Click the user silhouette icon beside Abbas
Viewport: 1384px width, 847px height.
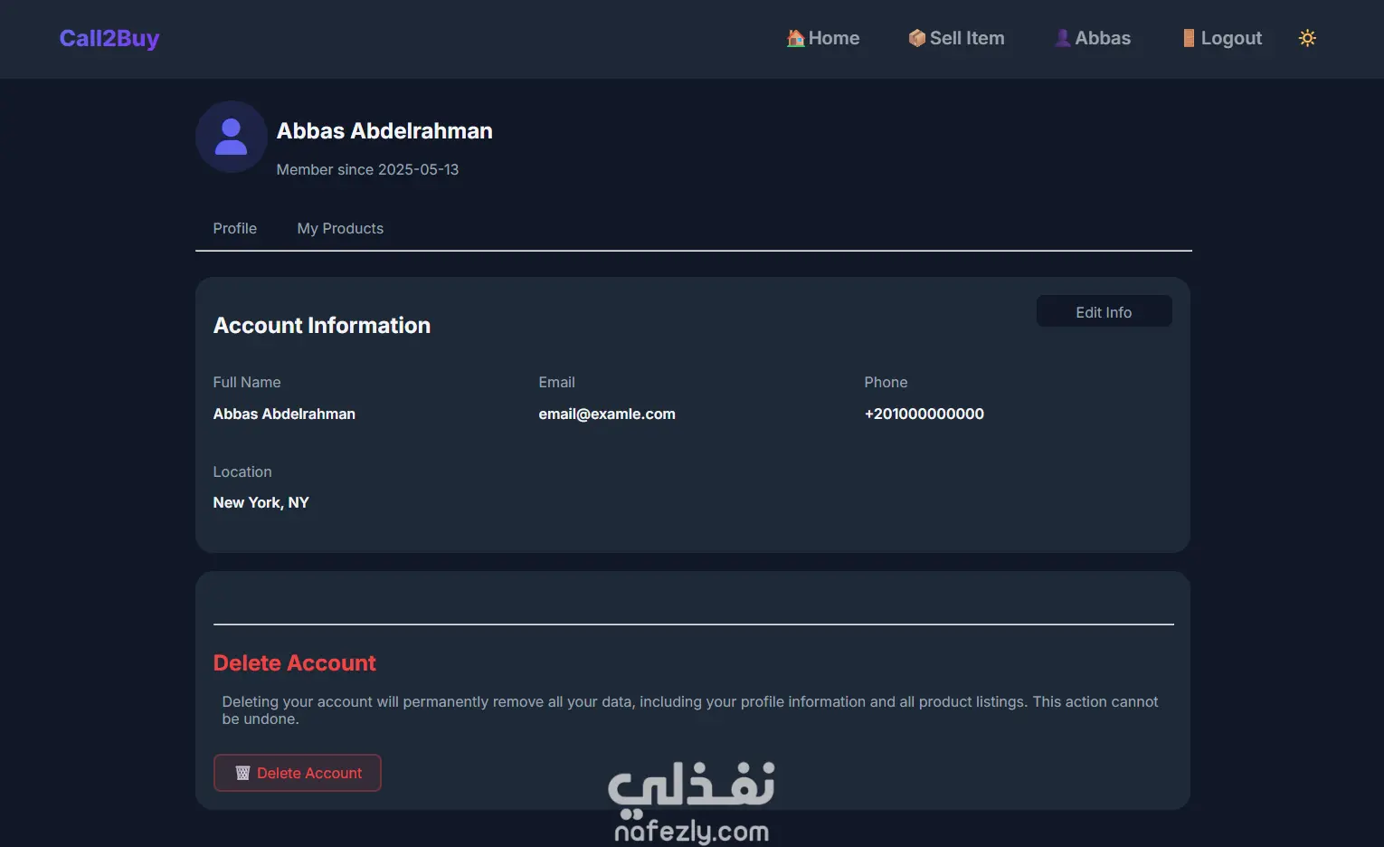coord(1062,38)
